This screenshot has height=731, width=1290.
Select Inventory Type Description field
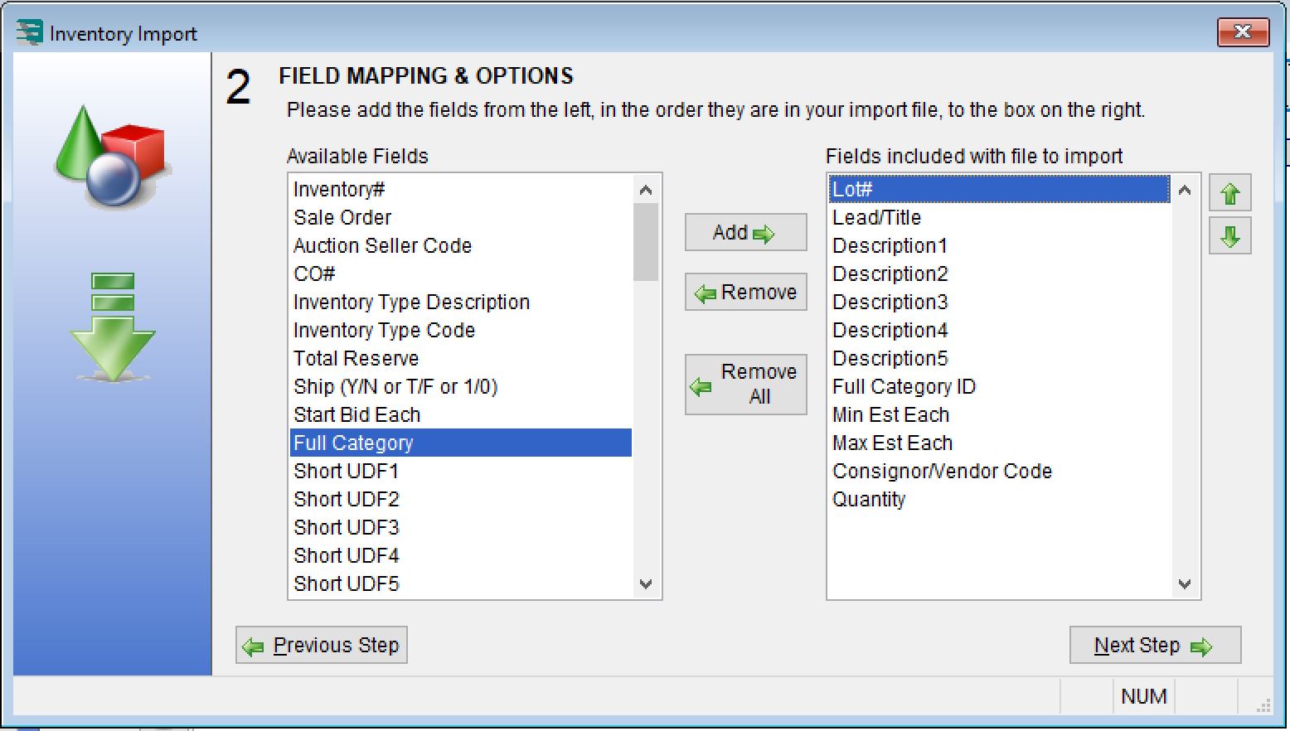[x=461, y=303]
